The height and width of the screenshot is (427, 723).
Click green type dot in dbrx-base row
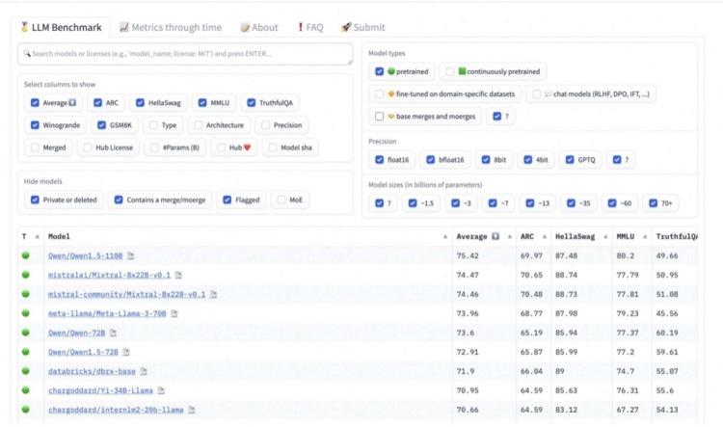tap(25, 371)
